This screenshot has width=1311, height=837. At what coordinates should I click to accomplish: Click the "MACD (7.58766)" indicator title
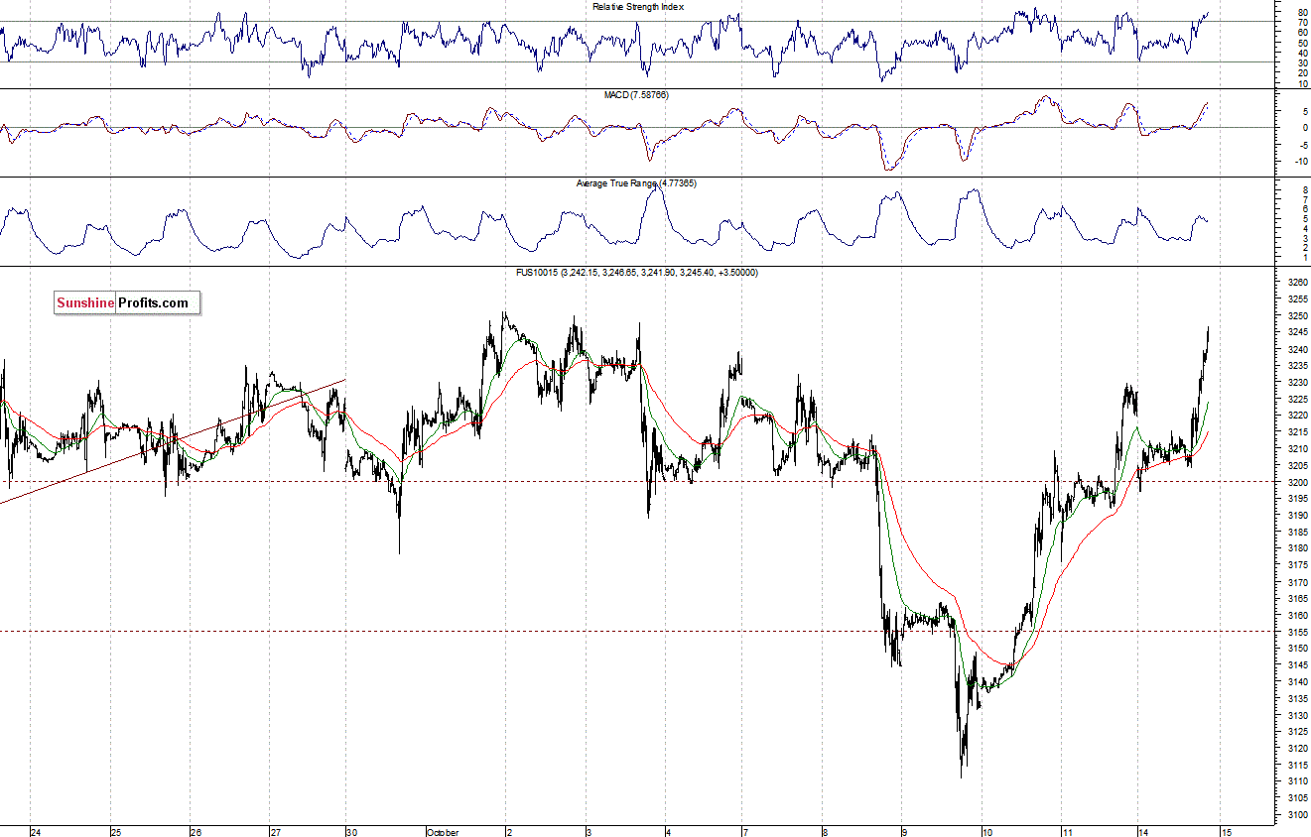pyautogui.click(x=636, y=94)
